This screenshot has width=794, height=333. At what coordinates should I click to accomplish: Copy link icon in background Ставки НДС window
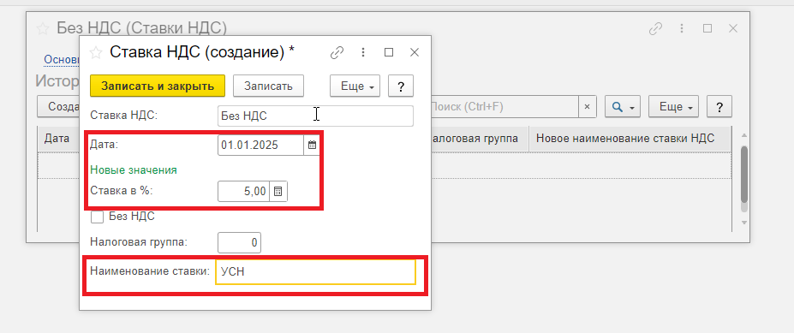point(656,28)
